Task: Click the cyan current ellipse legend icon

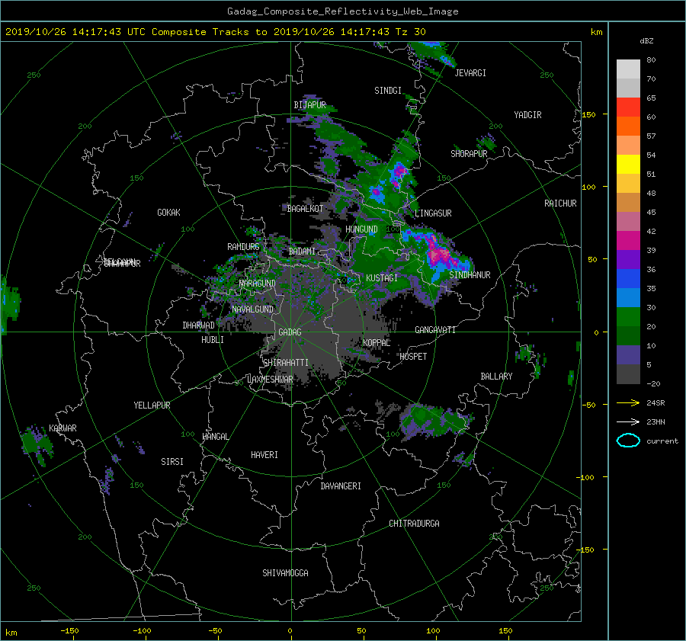Action: (x=628, y=441)
